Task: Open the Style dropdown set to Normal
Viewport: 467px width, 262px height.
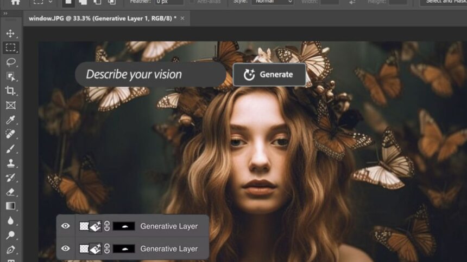Action: (273, 2)
